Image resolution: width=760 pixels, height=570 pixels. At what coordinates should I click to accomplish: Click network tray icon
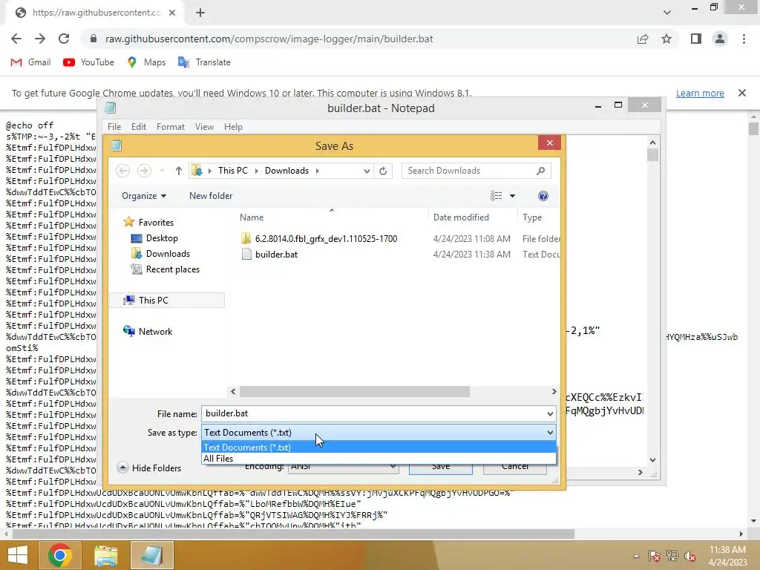tap(672, 556)
